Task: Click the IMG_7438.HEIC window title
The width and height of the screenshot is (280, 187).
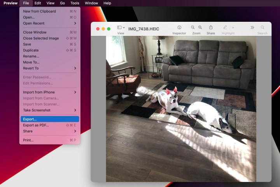Action: [143, 29]
